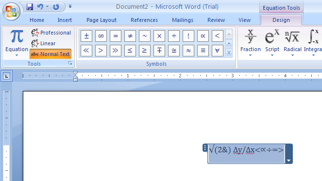Open the Integral structures menu
This screenshot has height=181, width=322.
(x=313, y=43)
